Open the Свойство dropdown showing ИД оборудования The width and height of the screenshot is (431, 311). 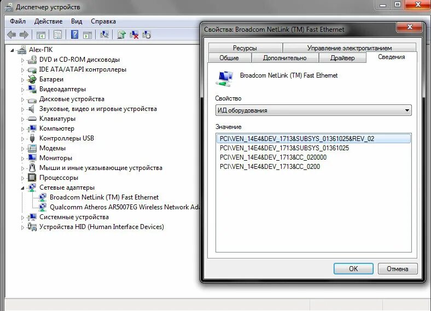313,110
